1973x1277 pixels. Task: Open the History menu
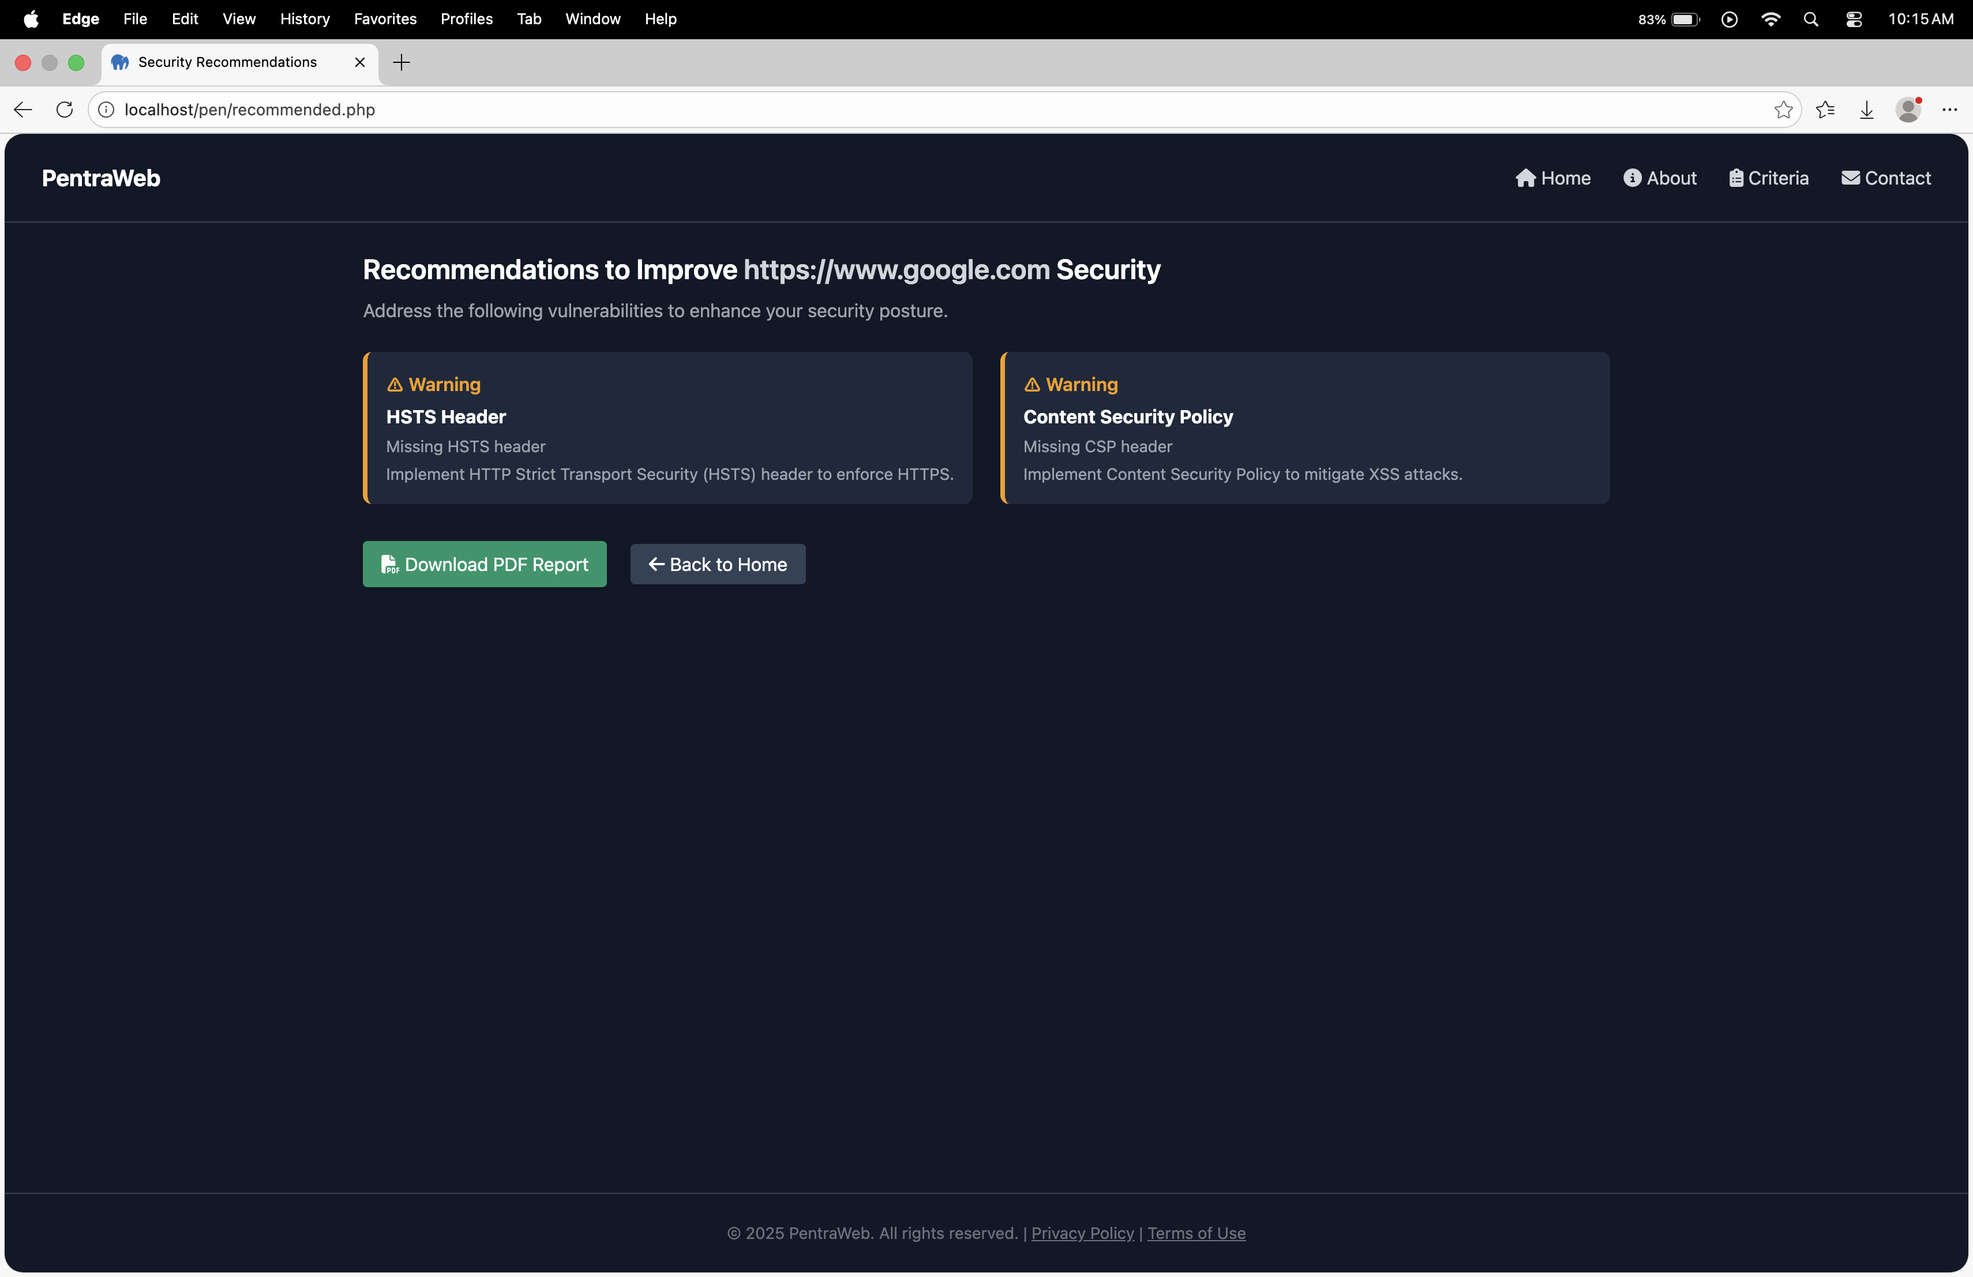tap(304, 19)
